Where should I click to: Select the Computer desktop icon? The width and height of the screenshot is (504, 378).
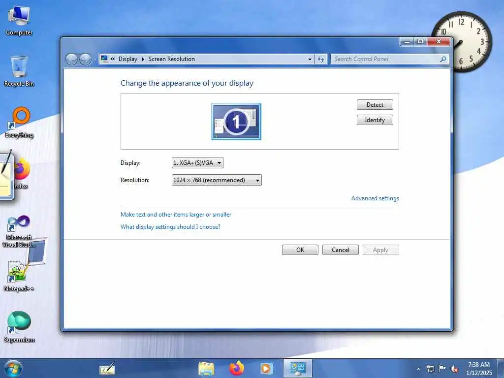(19, 21)
